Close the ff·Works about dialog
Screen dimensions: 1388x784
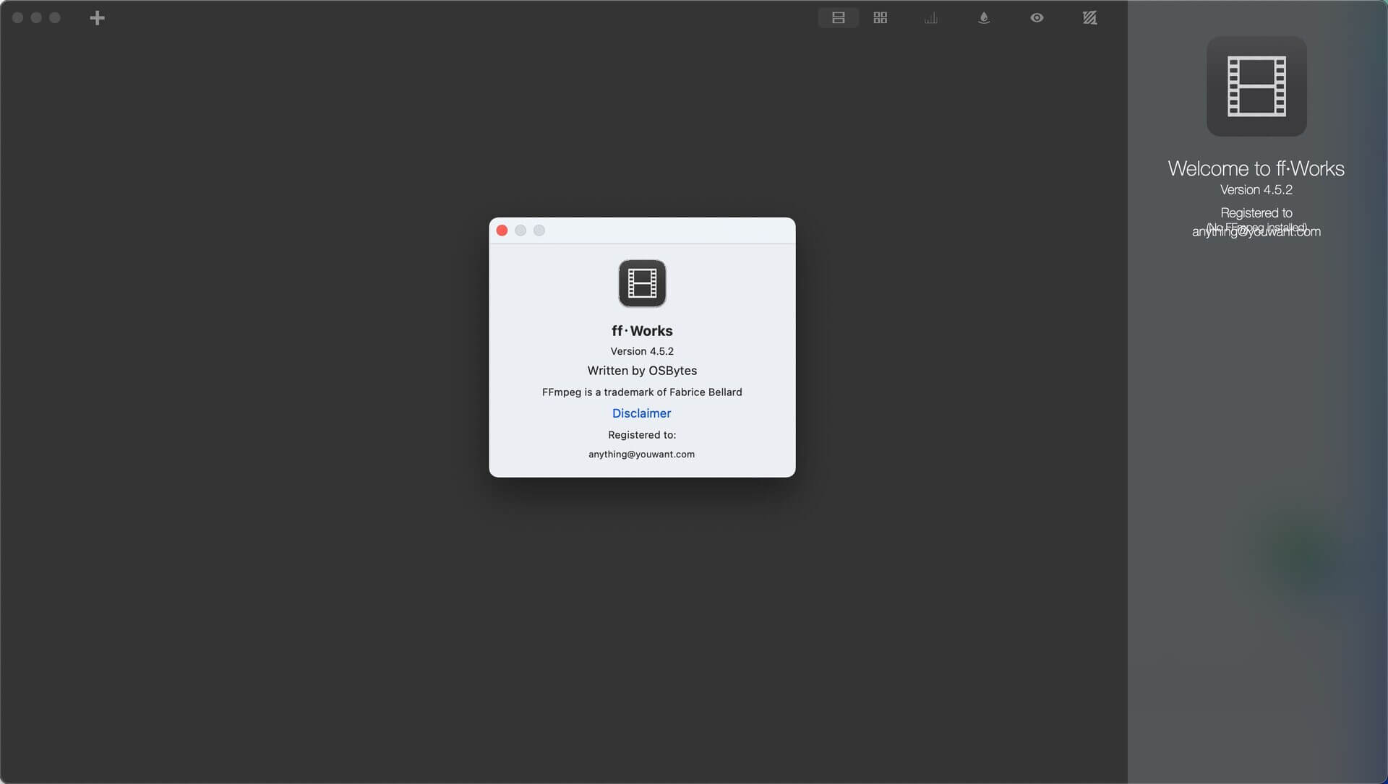pos(502,231)
